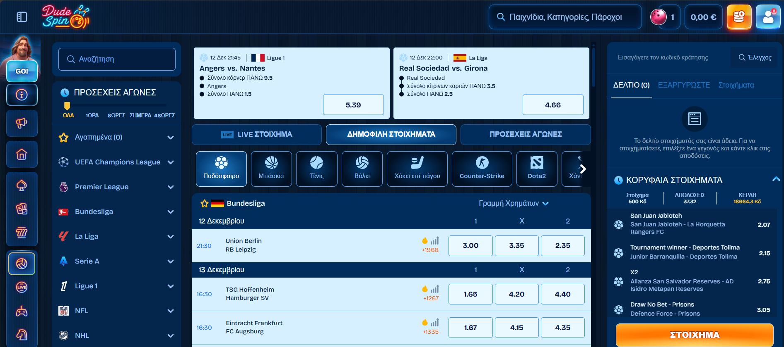Select the 1ΩΡΑ time filter

(92, 115)
